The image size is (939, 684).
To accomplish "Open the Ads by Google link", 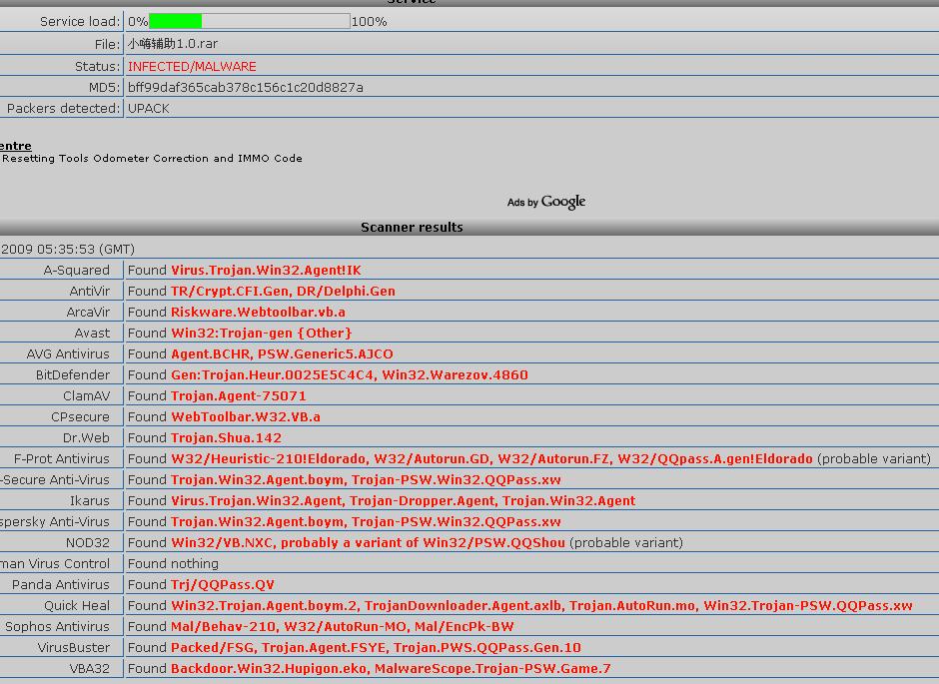I will [x=546, y=202].
